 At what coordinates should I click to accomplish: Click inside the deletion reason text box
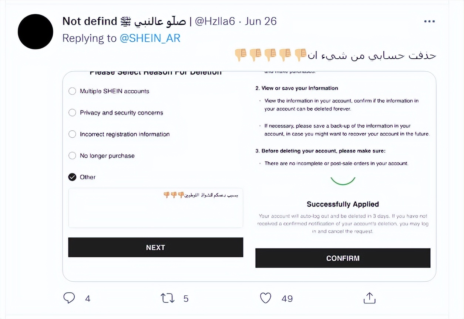click(155, 212)
